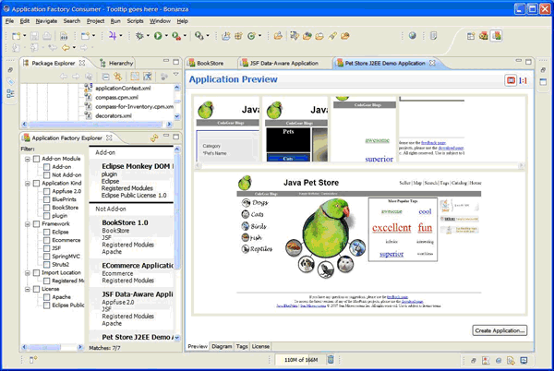Click the Debug bug toolbar icon

tap(139, 36)
